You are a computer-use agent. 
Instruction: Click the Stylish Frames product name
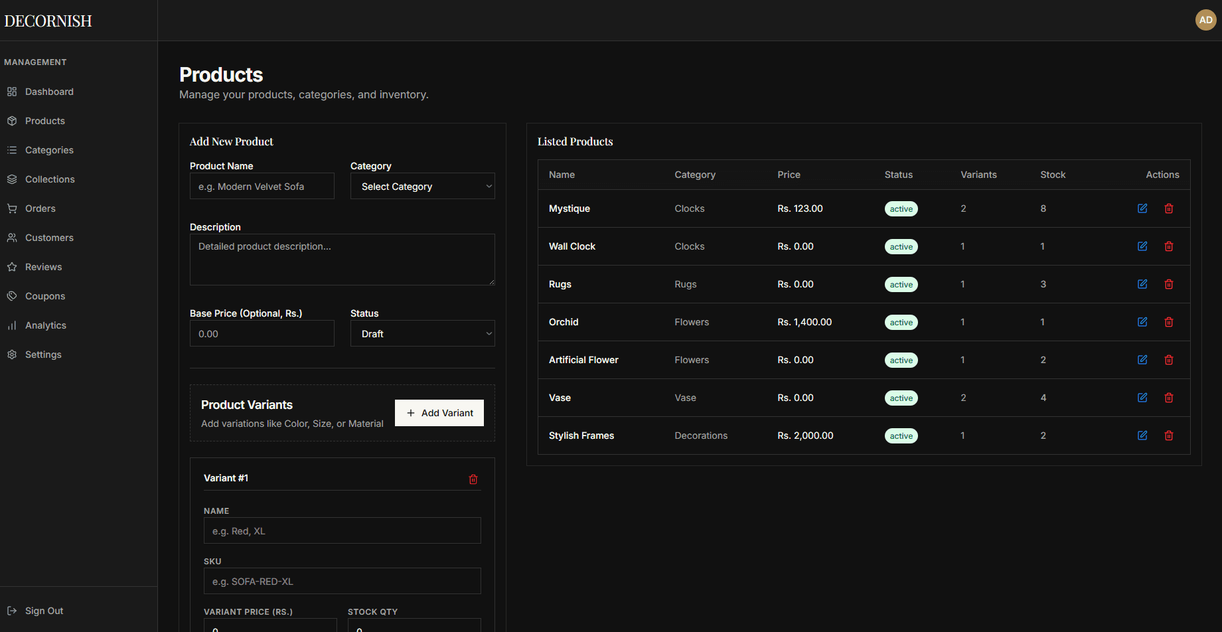click(581, 435)
